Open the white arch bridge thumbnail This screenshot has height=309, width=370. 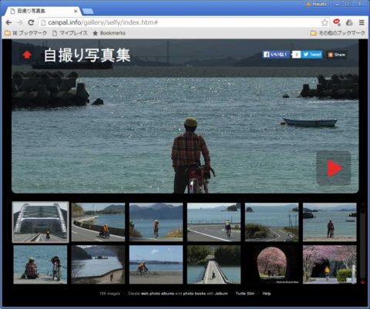pos(40,222)
